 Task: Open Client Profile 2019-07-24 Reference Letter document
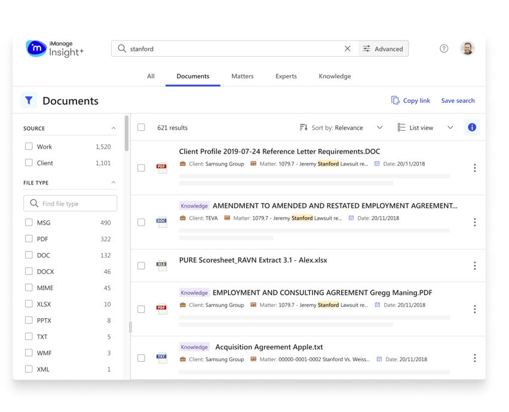(280, 152)
